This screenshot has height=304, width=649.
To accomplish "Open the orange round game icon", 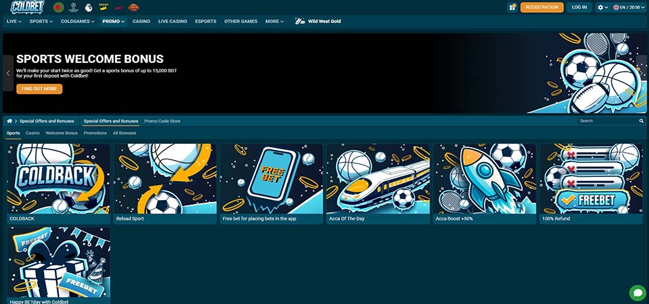I will click(134, 7).
